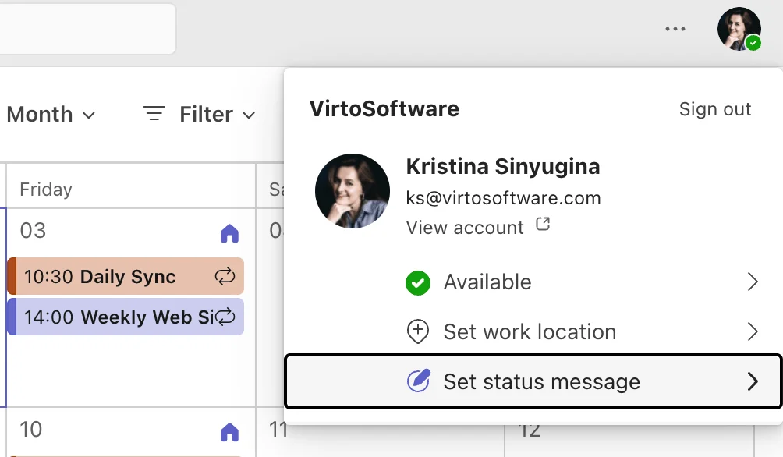Expand Set work location chevron

[753, 331]
